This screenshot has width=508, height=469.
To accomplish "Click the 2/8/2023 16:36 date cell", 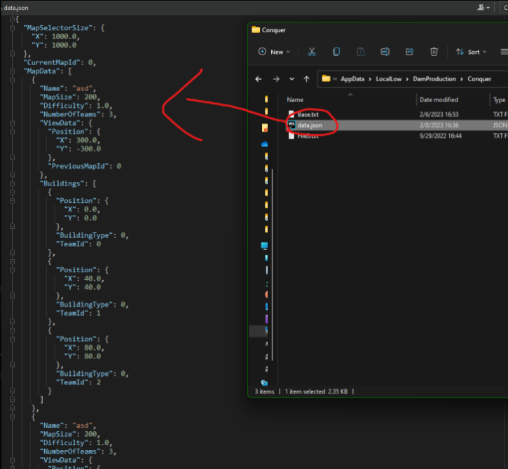I will click(439, 125).
